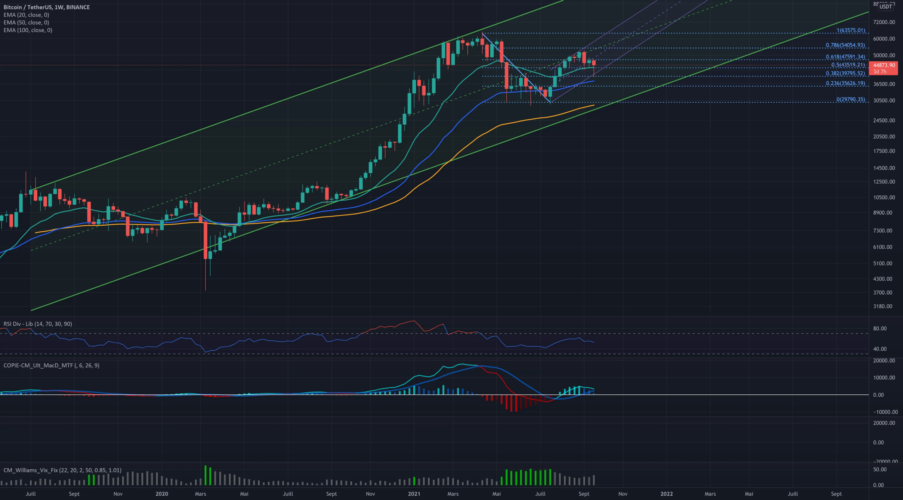903x500 pixels.
Task: Click the 24500.00 price axis label
Action: 884,120
